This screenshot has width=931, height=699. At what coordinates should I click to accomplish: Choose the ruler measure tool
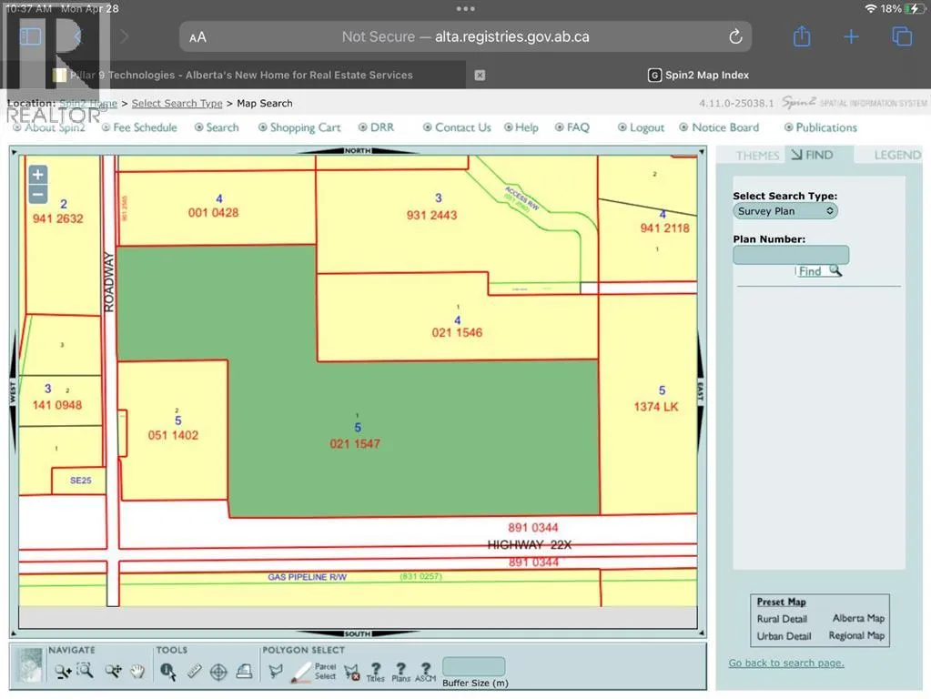[x=193, y=672]
